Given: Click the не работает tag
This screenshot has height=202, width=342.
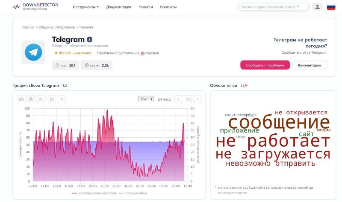Looking at the screenshot, I should 273,141.
